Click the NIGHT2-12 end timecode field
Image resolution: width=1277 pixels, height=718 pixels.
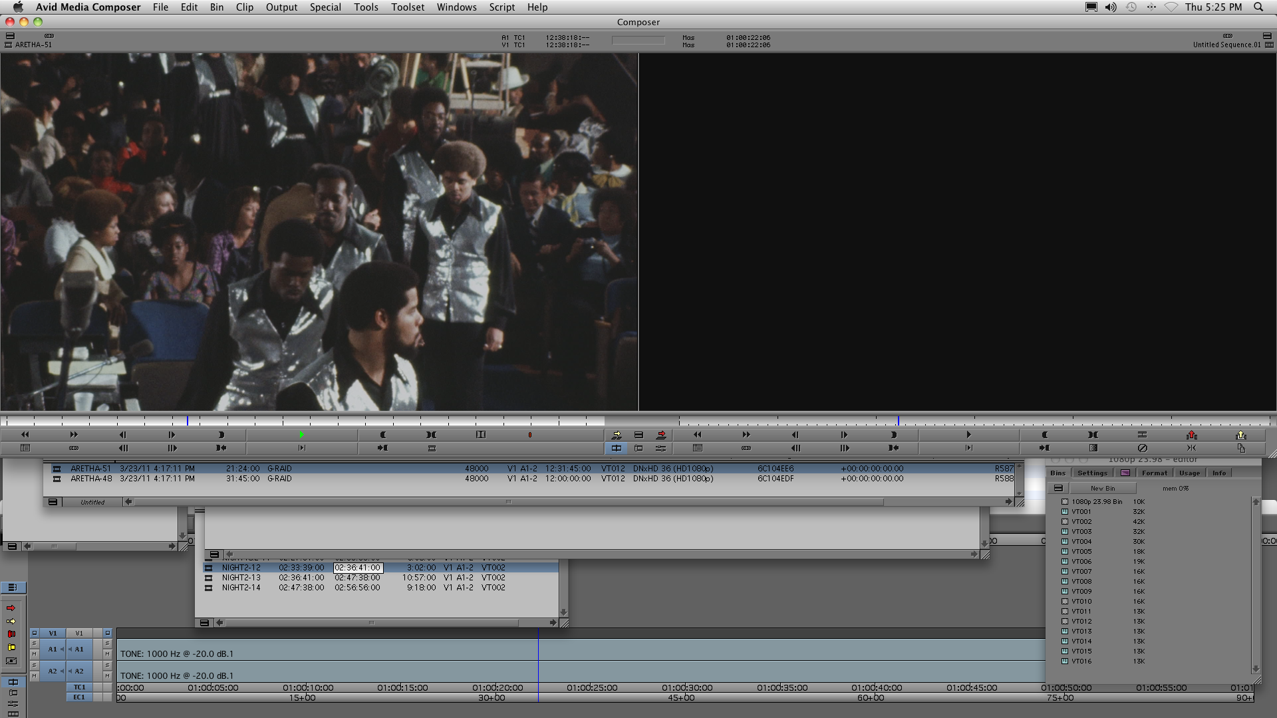pos(358,568)
